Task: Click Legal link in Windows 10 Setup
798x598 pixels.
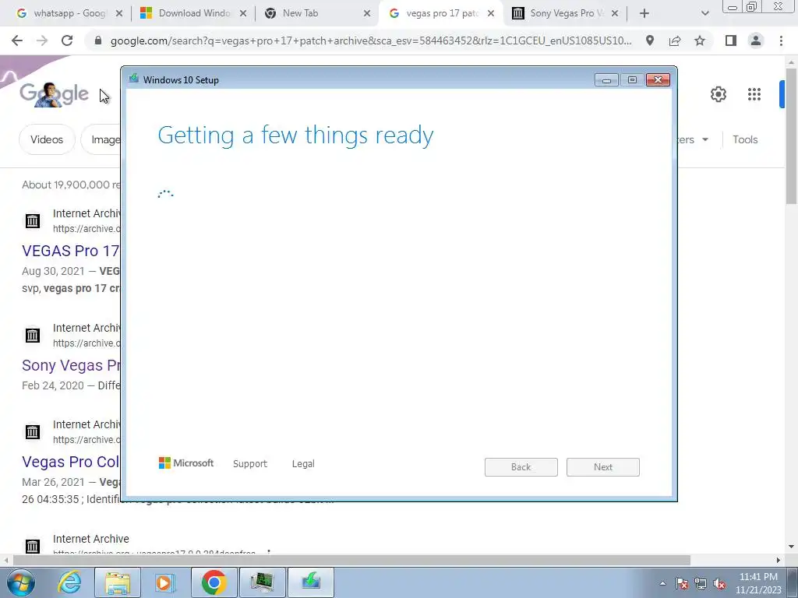Action: [303, 464]
